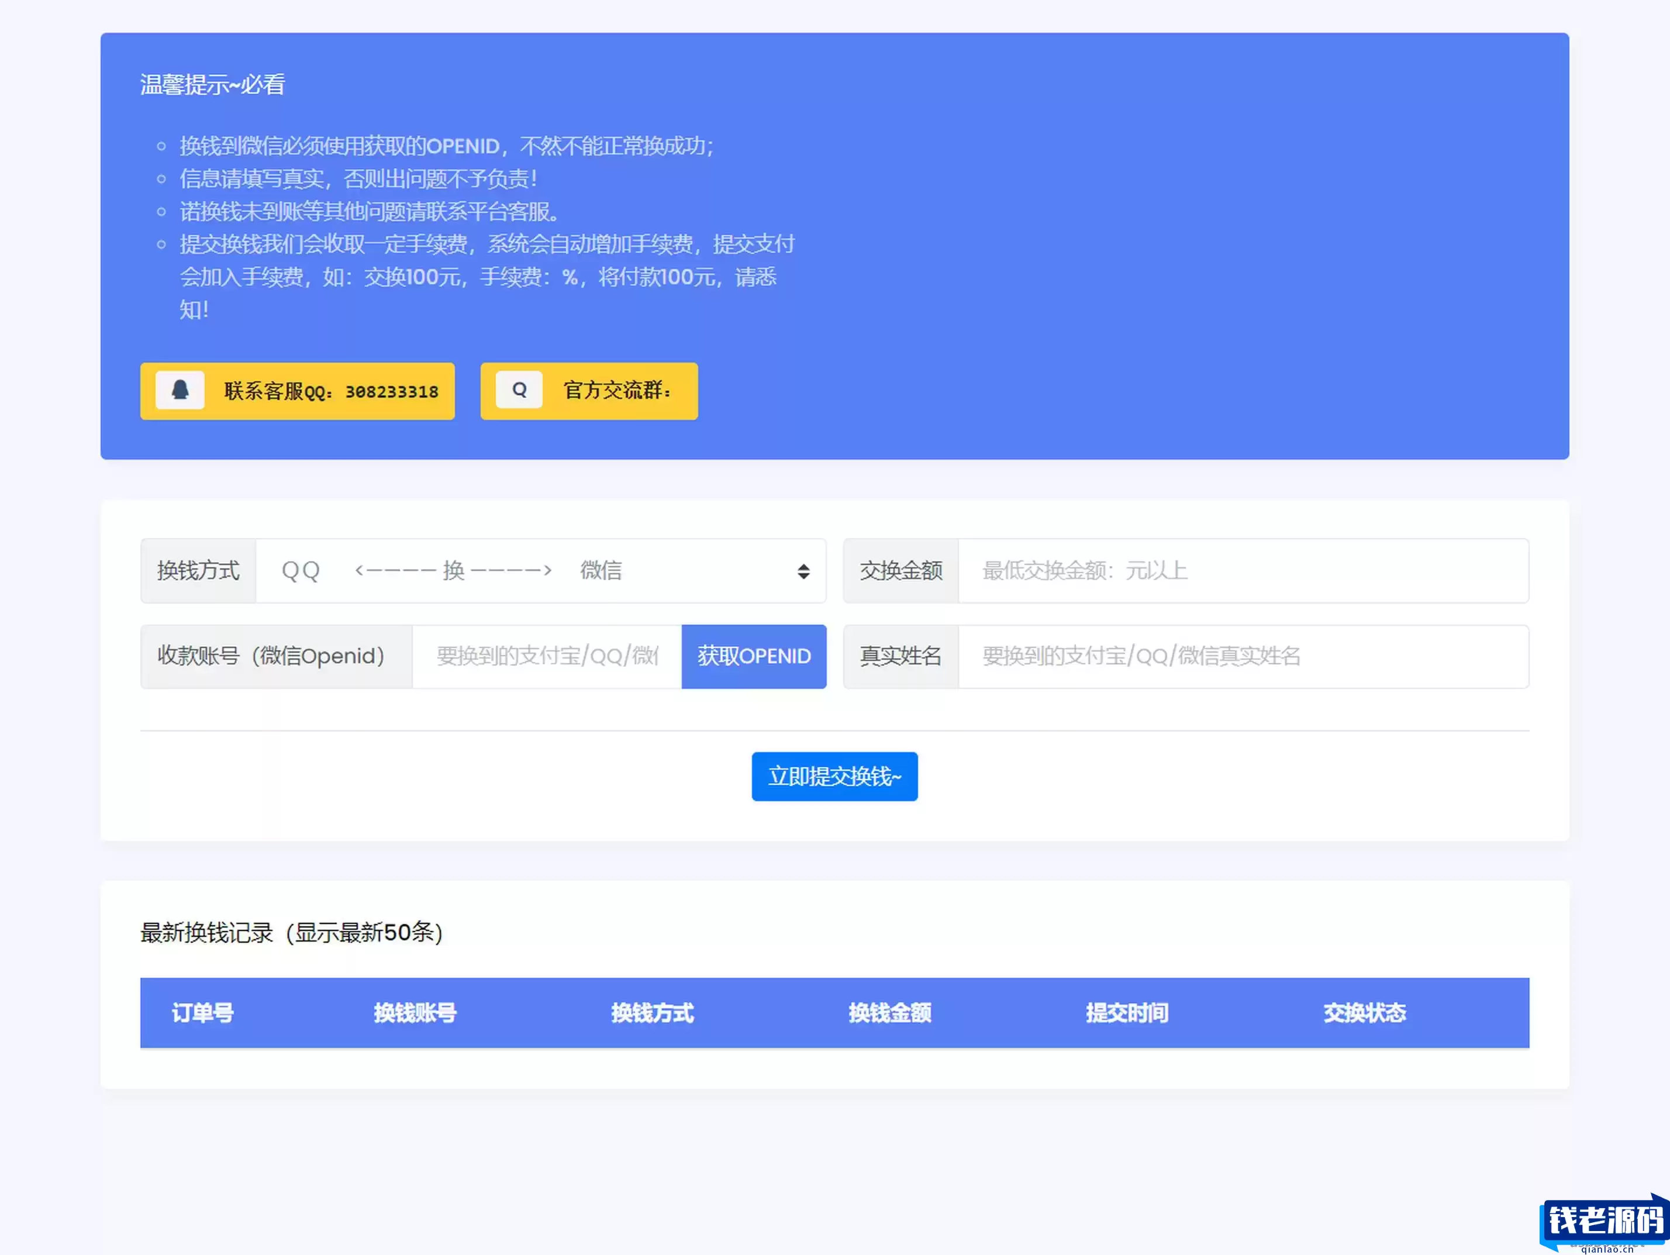1670x1255 pixels.
Task: Open the 官方交流群 button
Action: coord(589,391)
